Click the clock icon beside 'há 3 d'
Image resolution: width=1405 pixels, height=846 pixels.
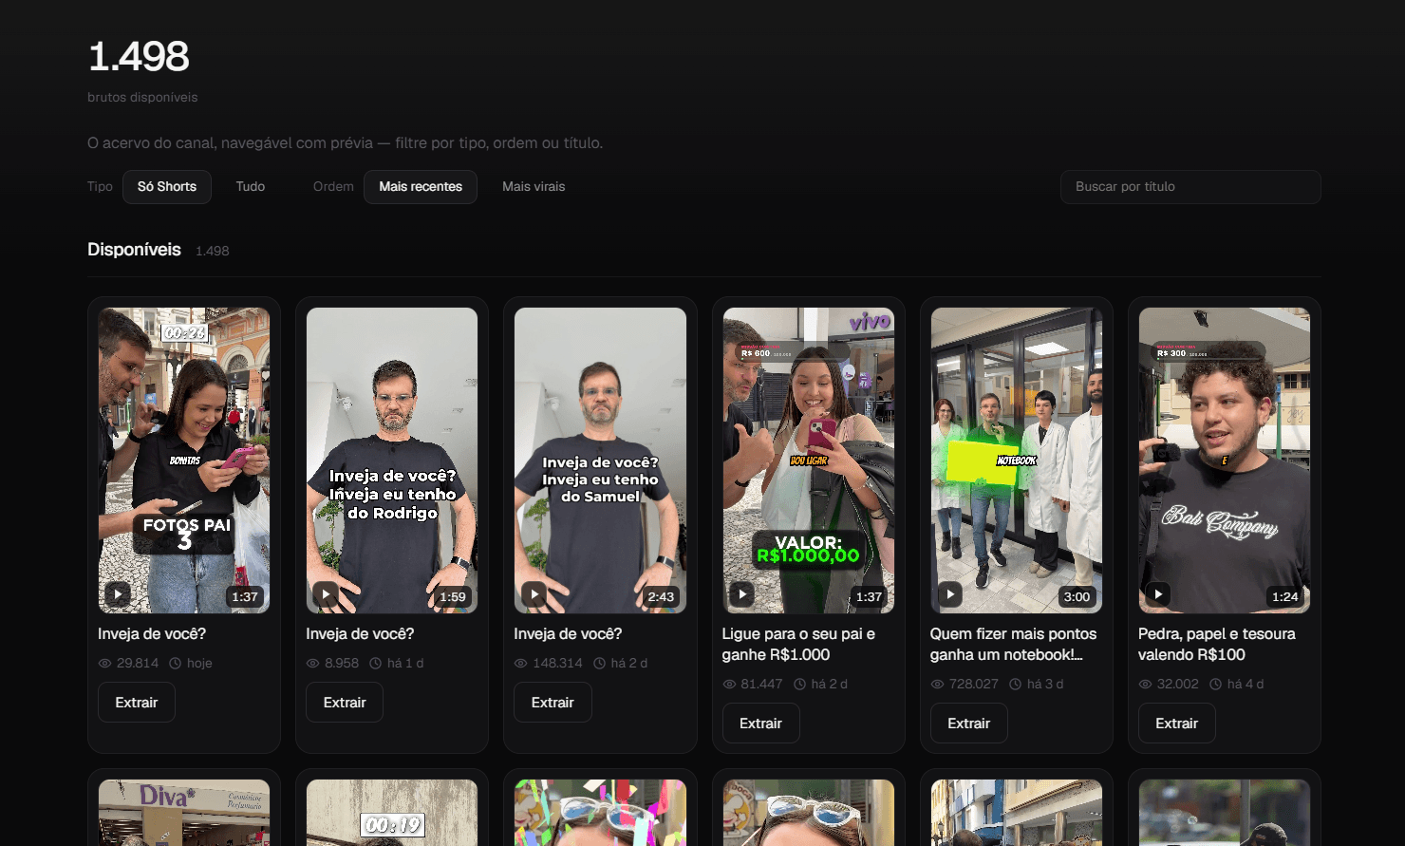(x=1016, y=684)
